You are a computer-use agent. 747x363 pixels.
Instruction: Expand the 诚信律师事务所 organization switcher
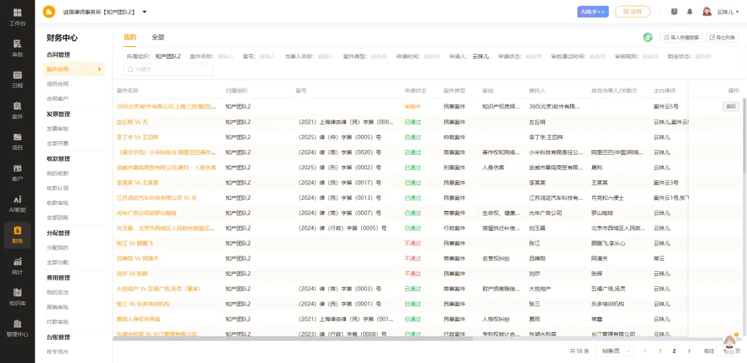144,12
